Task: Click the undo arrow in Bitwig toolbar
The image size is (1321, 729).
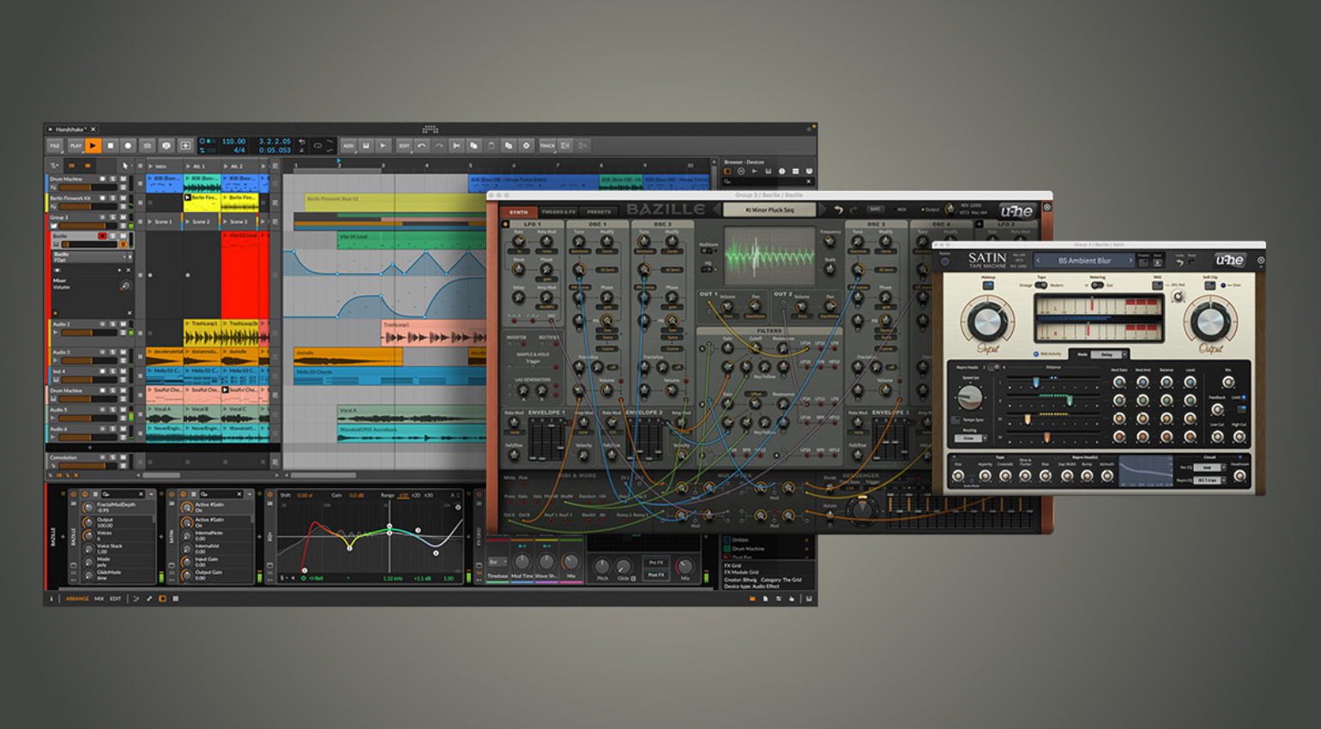Action: (x=421, y=146)
